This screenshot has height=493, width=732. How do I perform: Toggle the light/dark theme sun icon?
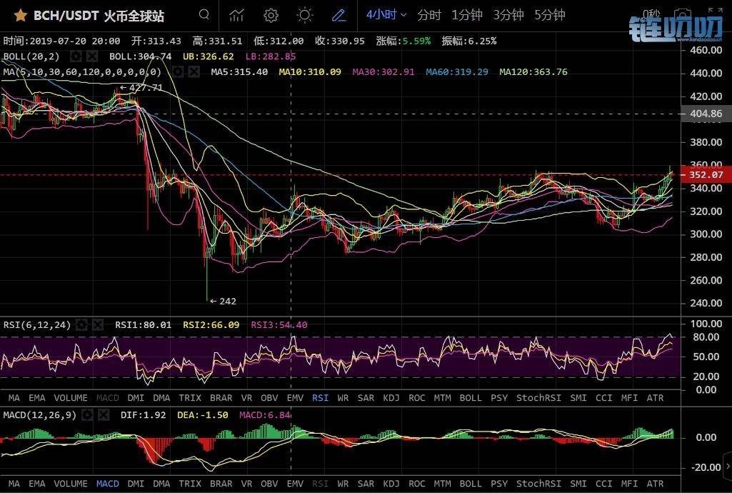304,16
